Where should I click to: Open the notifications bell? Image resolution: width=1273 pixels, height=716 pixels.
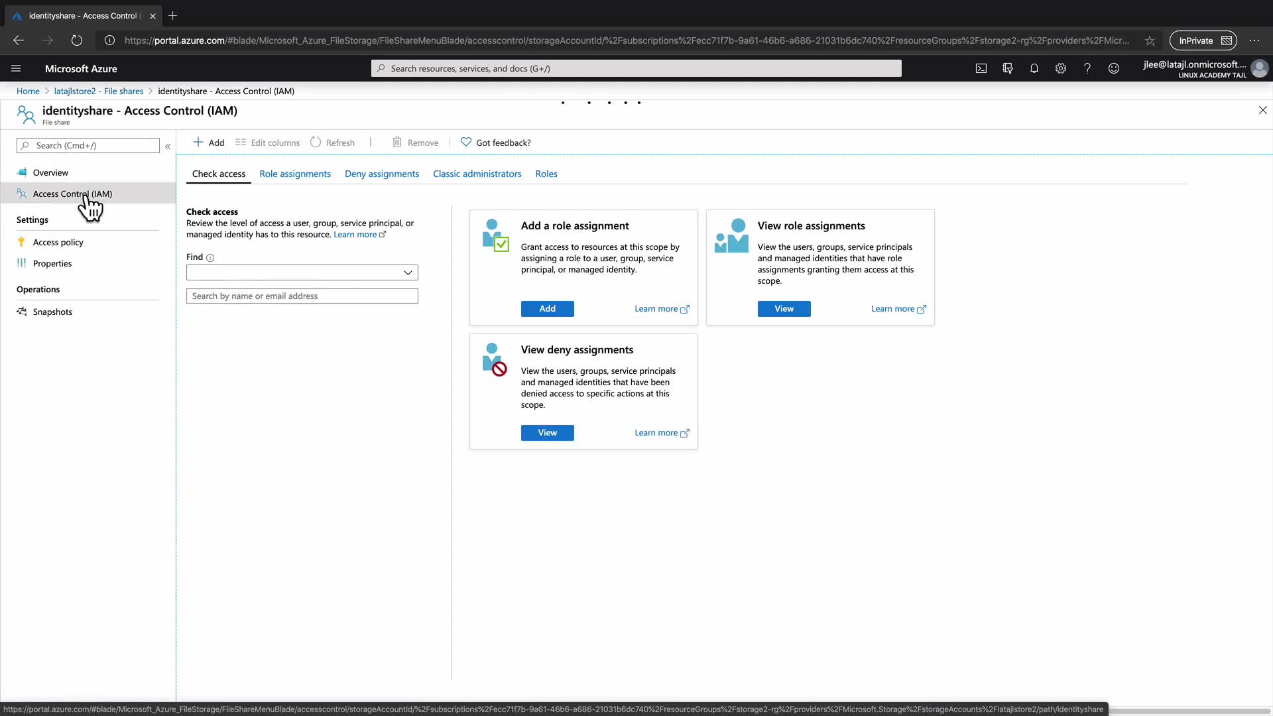(1034, 68)
